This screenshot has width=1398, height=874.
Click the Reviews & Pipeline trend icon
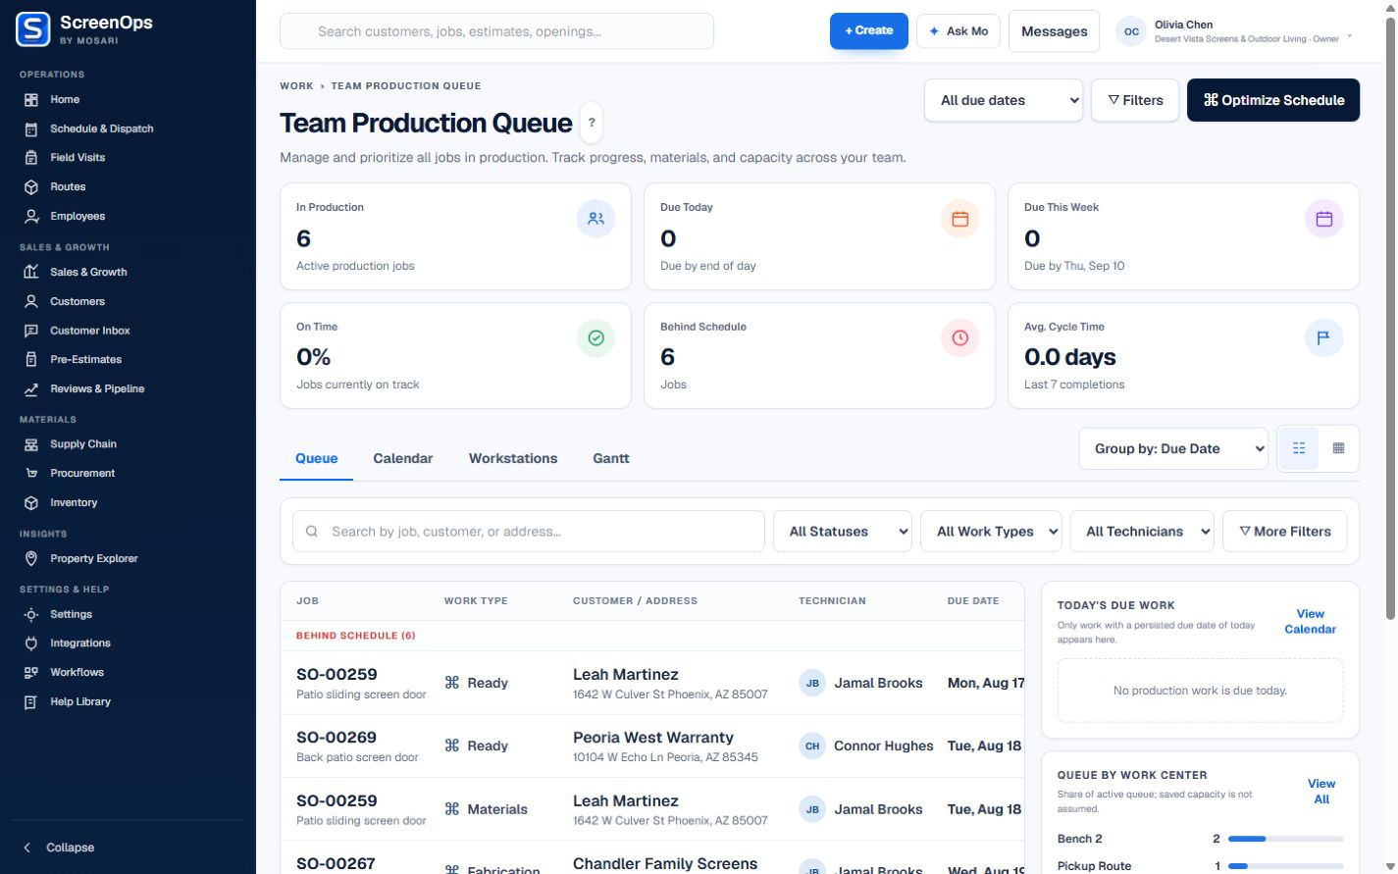pyautogui.click(x=31, y=388)
